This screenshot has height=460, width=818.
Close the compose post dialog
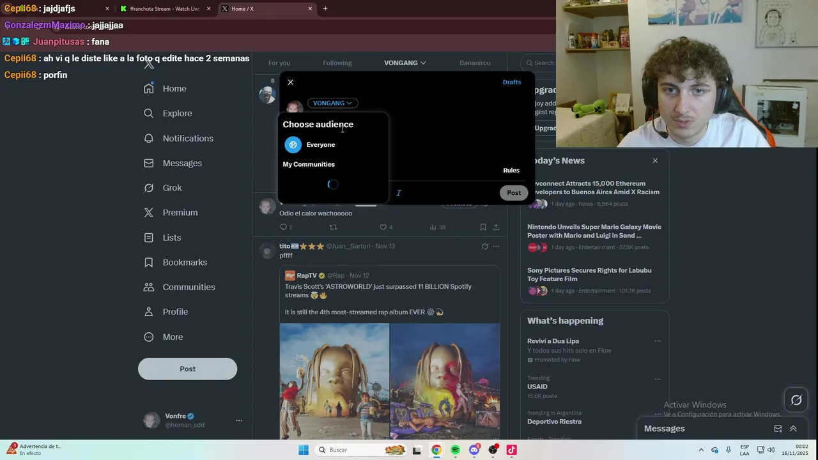pos(290,82)
